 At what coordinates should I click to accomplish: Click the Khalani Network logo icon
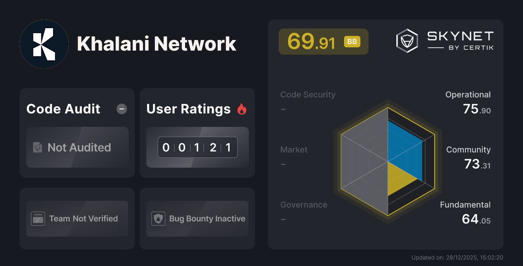(x=44, y=44)
